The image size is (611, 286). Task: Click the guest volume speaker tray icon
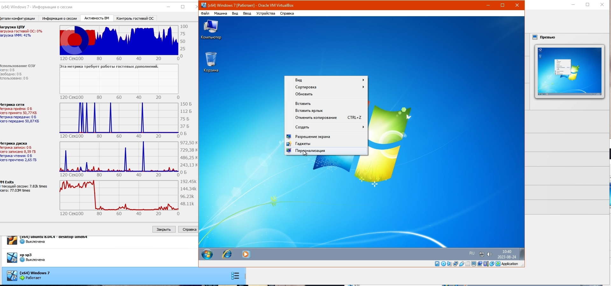489,254
